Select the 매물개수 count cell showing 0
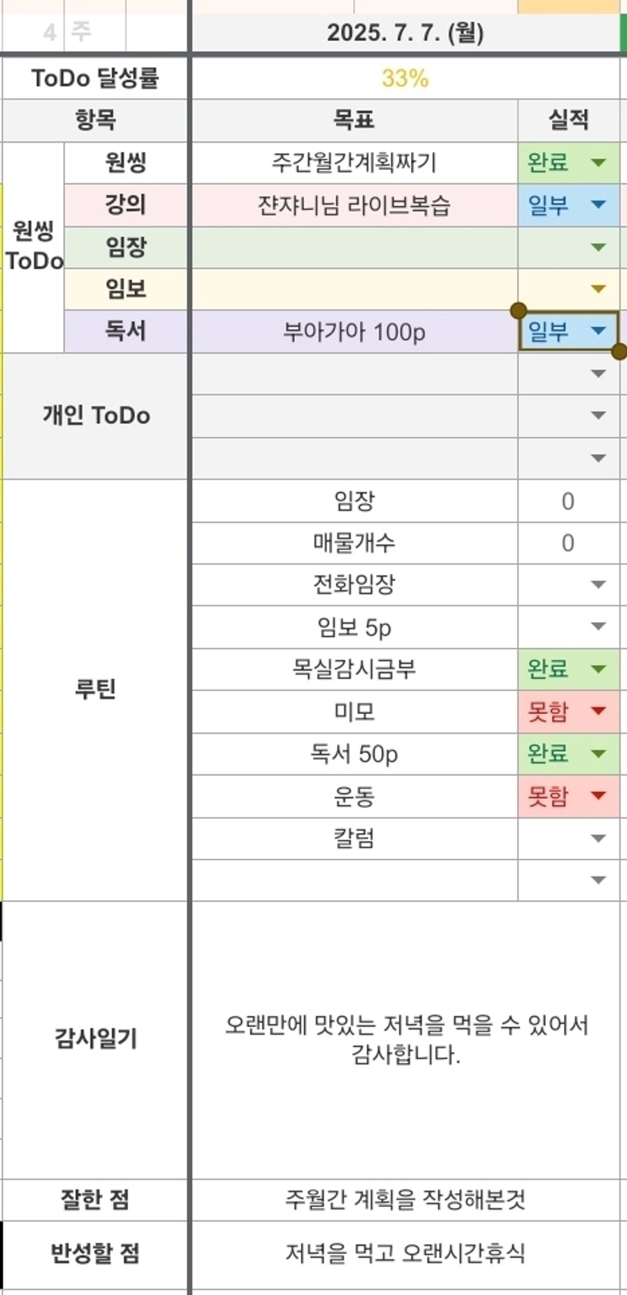This screenshot has height=1295, width=627. tap(569, 542)
